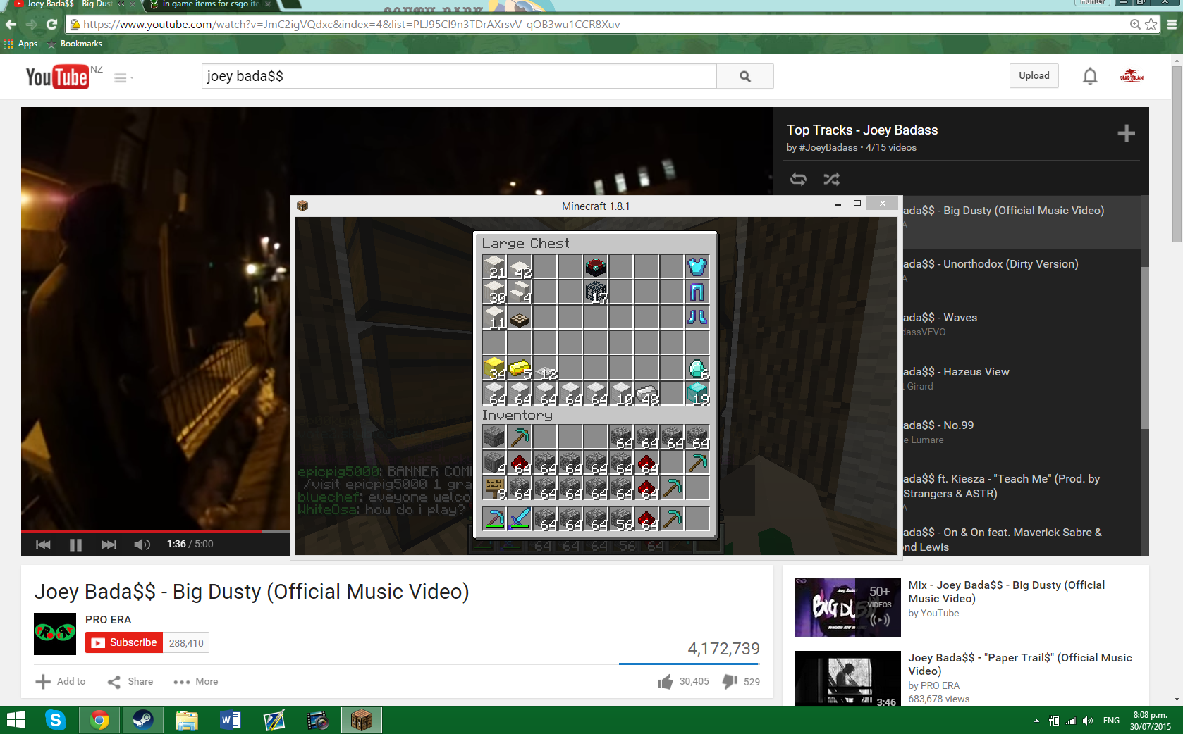Click the glass block stack of 17
1183x734 pixels.
pyautogui.click(x=596, y=292)
